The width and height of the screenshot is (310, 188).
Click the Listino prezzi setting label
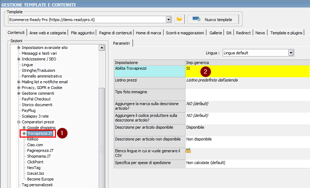pyautogui.click(x=150, y=83)
